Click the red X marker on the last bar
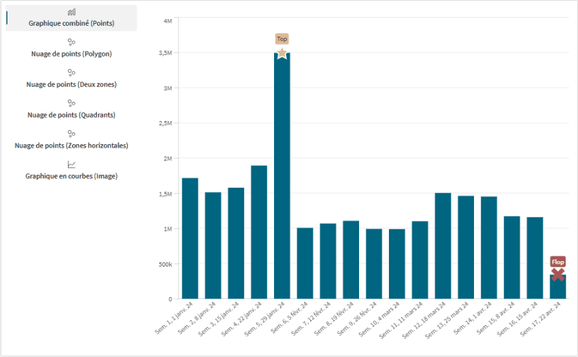578x357 pixels. click(x=558, y=275)
